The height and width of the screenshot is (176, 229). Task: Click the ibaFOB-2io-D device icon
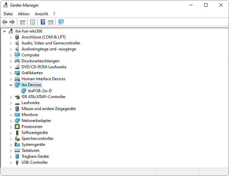[24, 91]
